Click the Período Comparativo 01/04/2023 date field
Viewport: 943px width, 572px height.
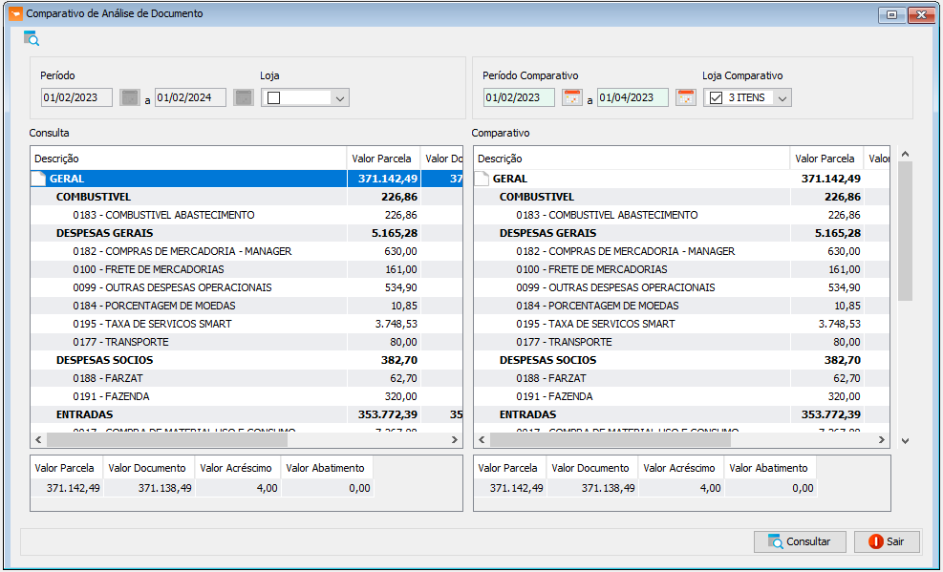[x=632, y=97]
